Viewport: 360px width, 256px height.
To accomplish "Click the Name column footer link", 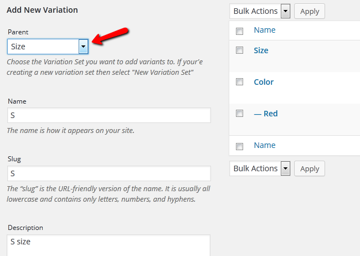I will click(264, 145).
